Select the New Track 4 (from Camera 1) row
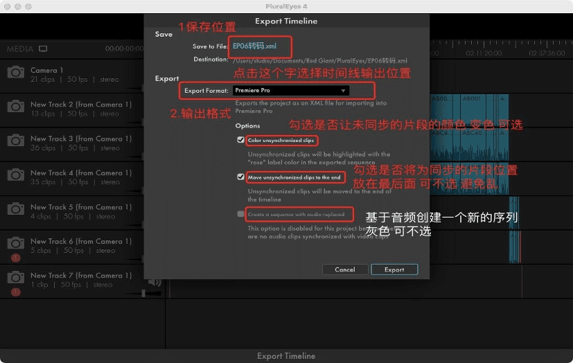The height and width of the screenshot is (363, 573). 71,178
